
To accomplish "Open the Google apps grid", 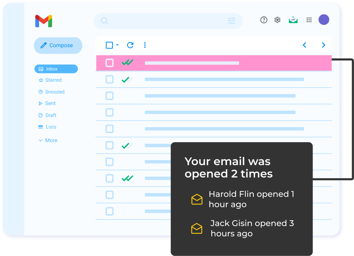I will coord(309,20).
